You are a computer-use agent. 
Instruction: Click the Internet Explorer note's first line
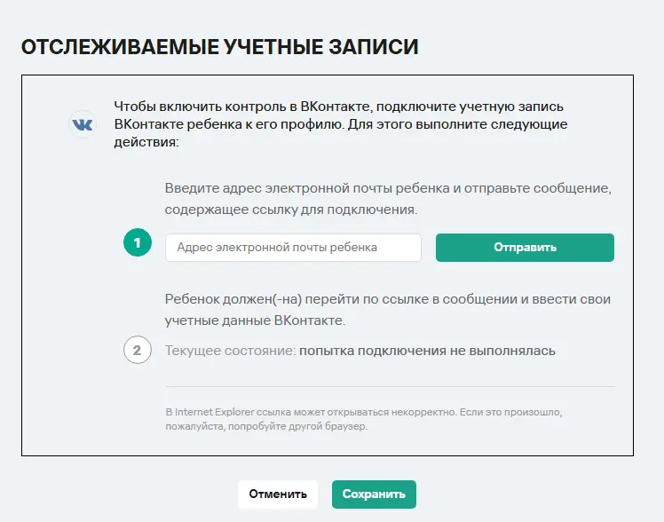tap(364, 412)
